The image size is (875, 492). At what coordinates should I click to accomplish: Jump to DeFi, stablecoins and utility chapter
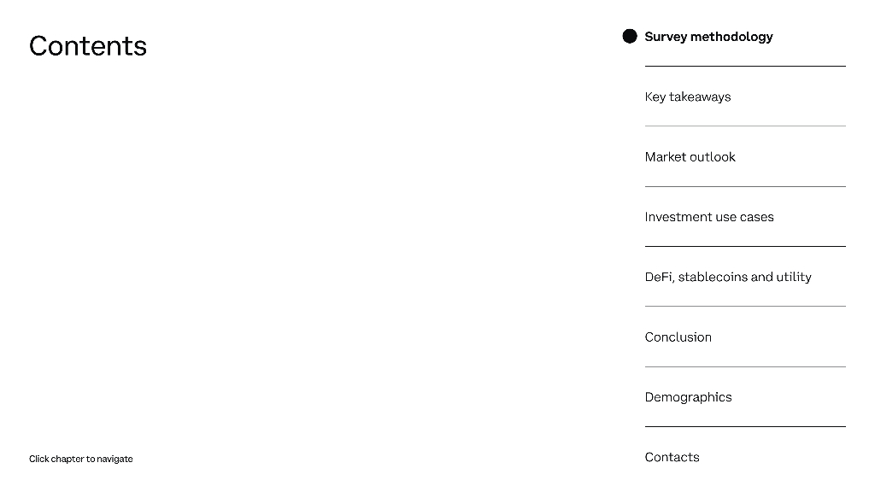coord(728,277)
